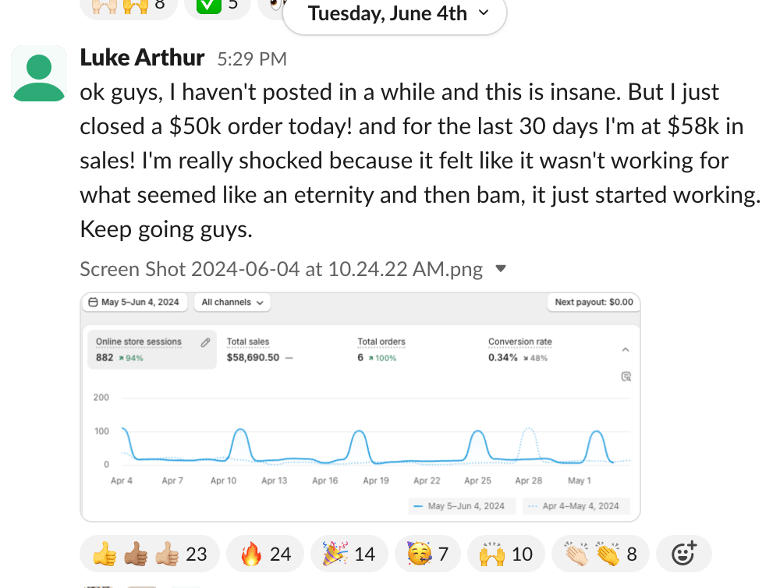The width and height of the screenshot is (780, 588).
Task: Collapse the metrics chart with the chevron
Action: point(626,350)
